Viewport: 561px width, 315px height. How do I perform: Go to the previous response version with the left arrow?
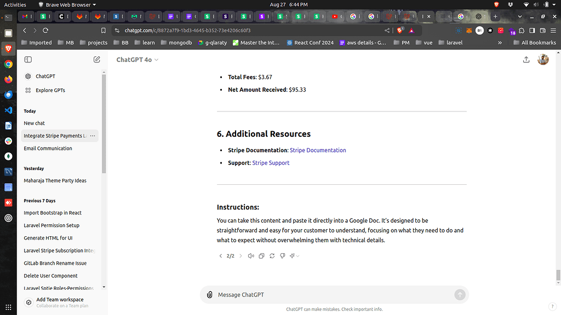pos(221,255)
